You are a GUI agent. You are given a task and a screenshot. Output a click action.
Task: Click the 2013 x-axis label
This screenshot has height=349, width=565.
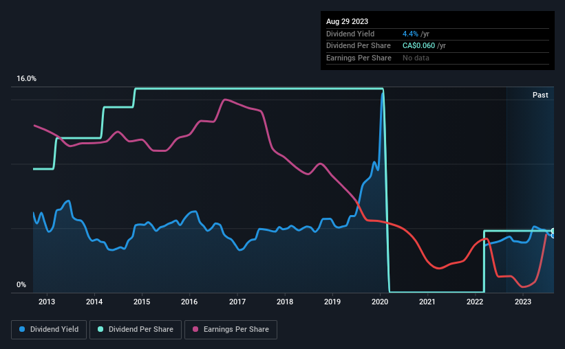(x=47, y=302)
